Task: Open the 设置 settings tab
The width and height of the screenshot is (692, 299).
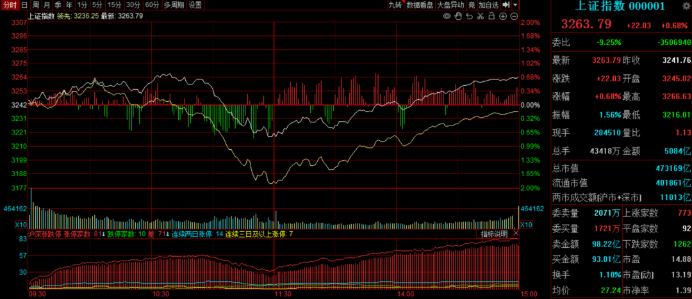Action: [195, 5]
